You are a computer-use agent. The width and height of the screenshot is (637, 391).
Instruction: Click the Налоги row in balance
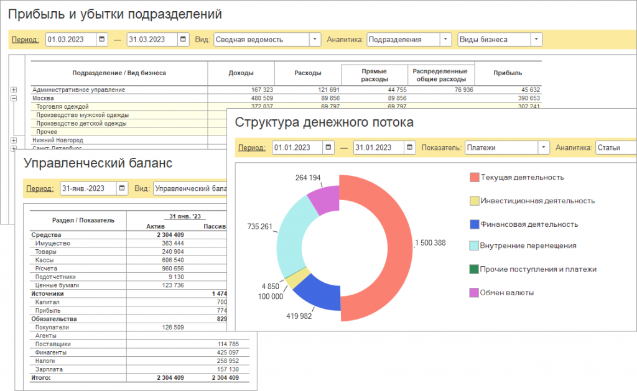coord(140,361)
